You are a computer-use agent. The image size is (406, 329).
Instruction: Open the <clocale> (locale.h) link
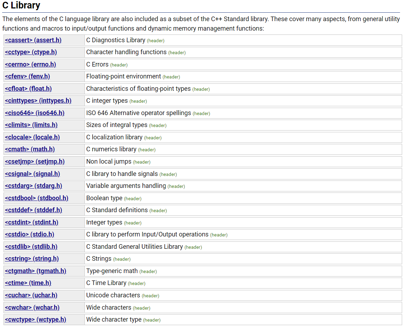(x=32, y=137)
